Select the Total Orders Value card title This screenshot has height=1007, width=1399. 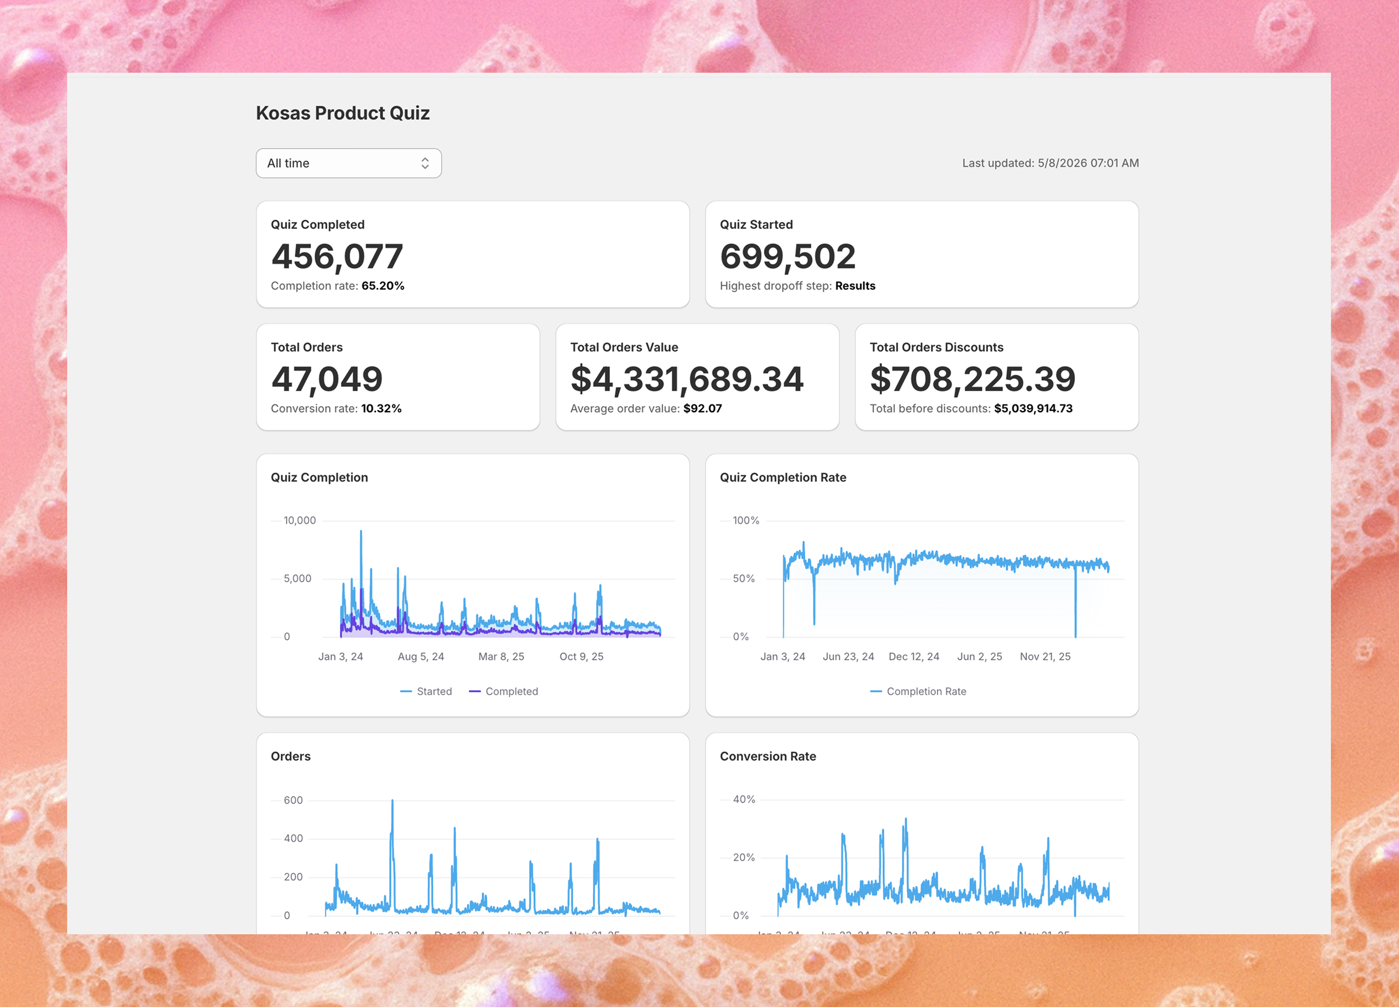(624, 347)
